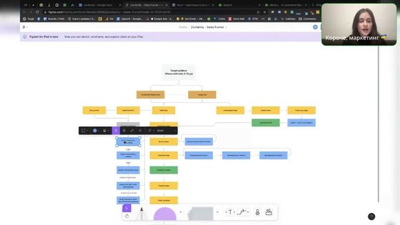Pick the Marker pen tool
The image size is (400, 225).
(x=142, y=213)
